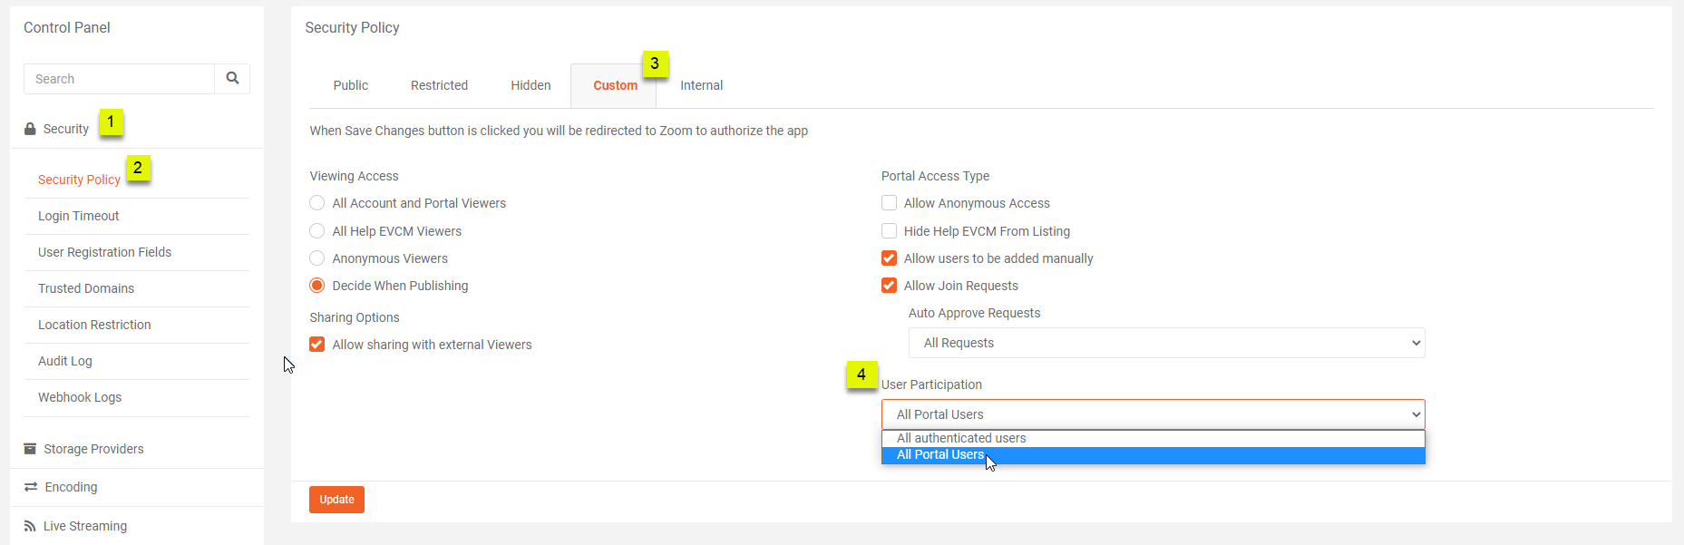Screen dimensions: 1684x545
Task: Click the Security lock icon
Action: pos(30,129)
